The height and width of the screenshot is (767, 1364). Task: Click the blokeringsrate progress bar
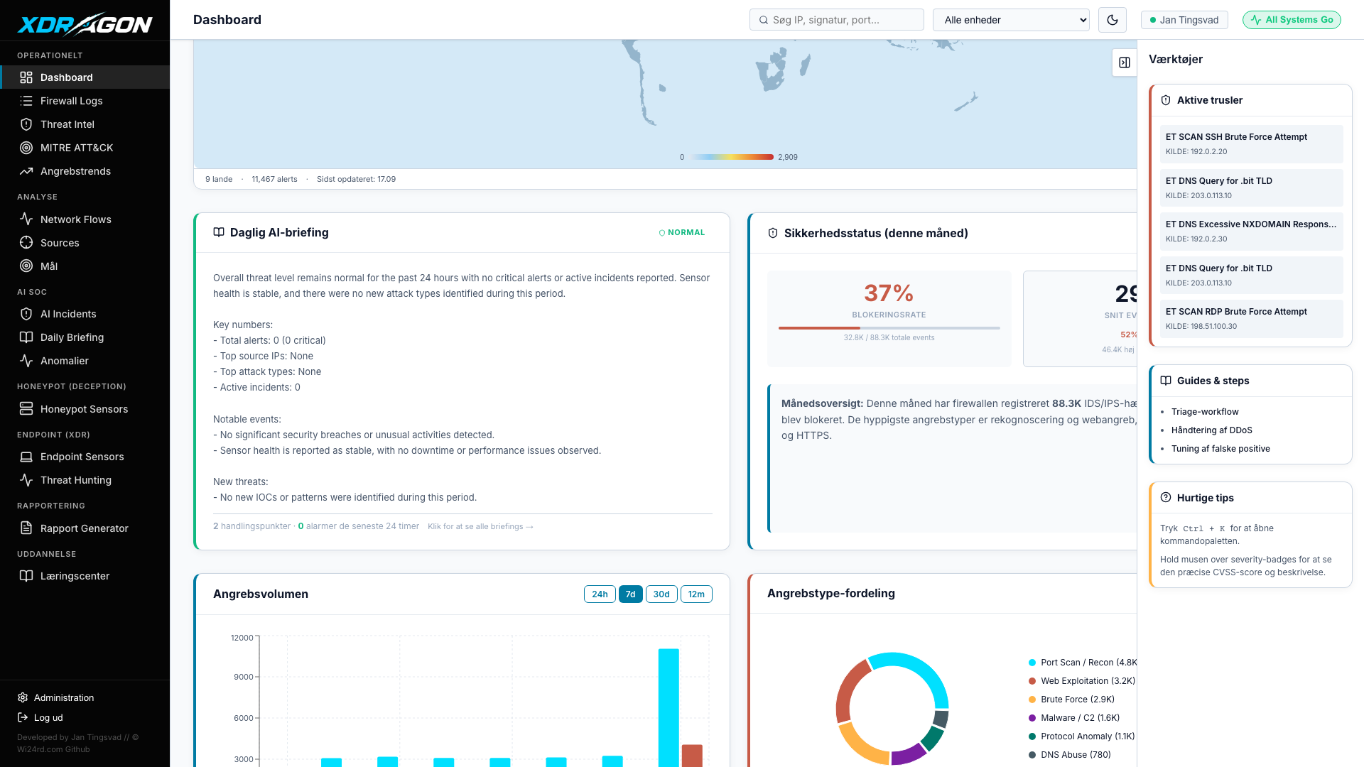(889, 328)
